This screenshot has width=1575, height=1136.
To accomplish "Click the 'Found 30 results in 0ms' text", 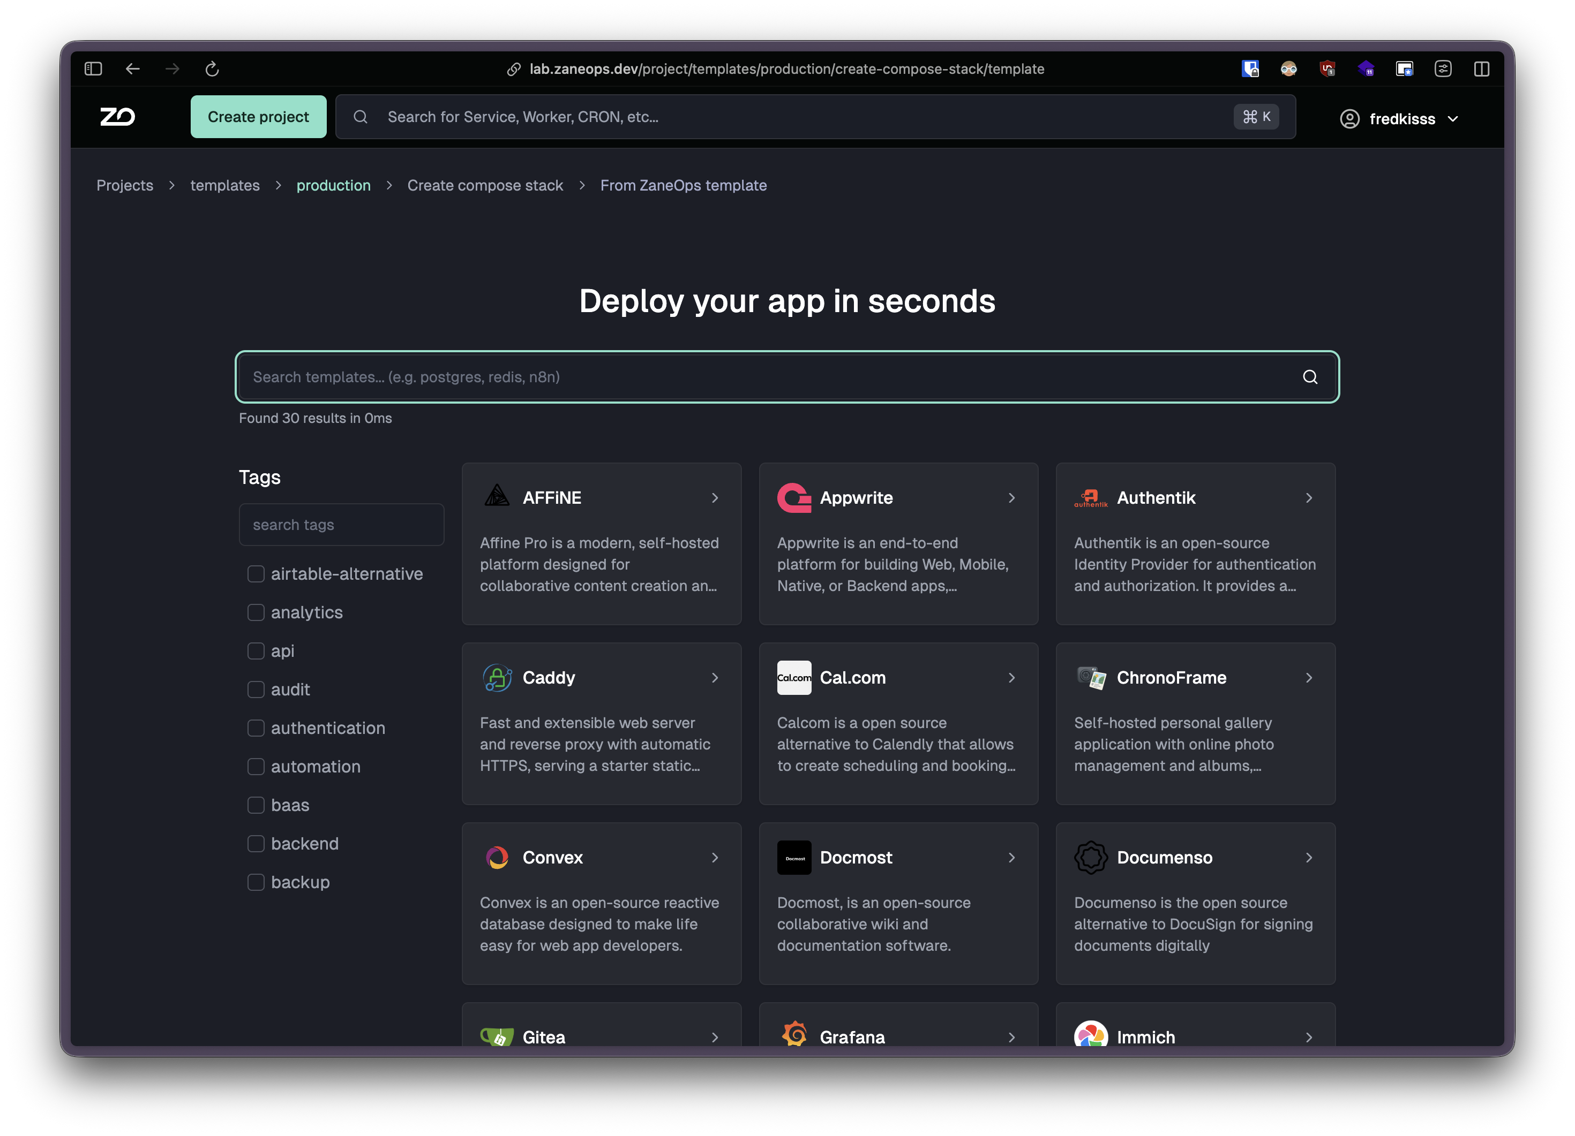I will [x=316, y=418].
